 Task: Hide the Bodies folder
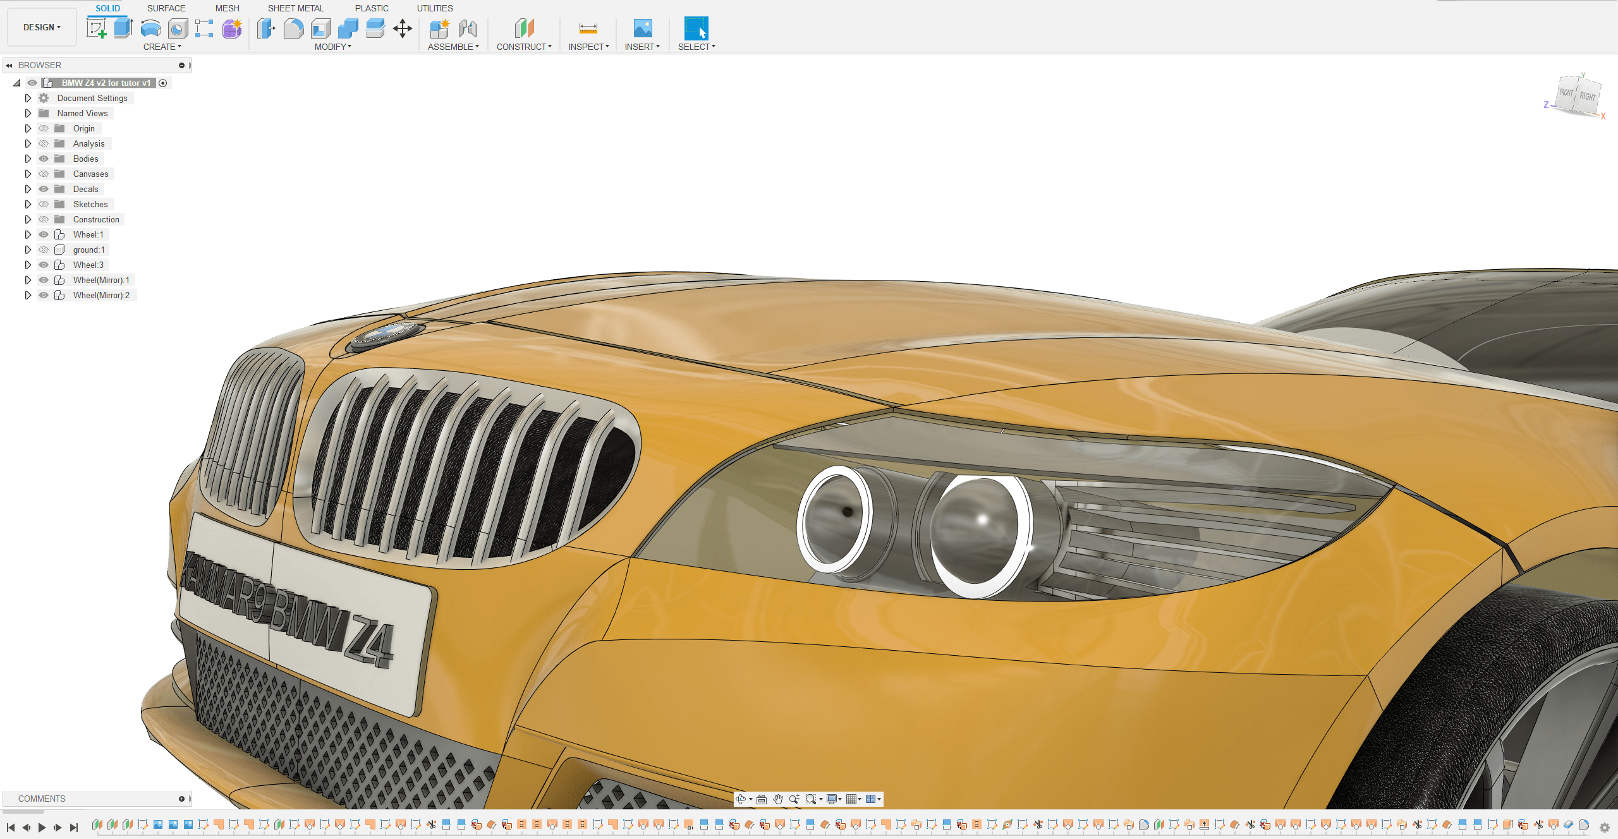[44, 159]
